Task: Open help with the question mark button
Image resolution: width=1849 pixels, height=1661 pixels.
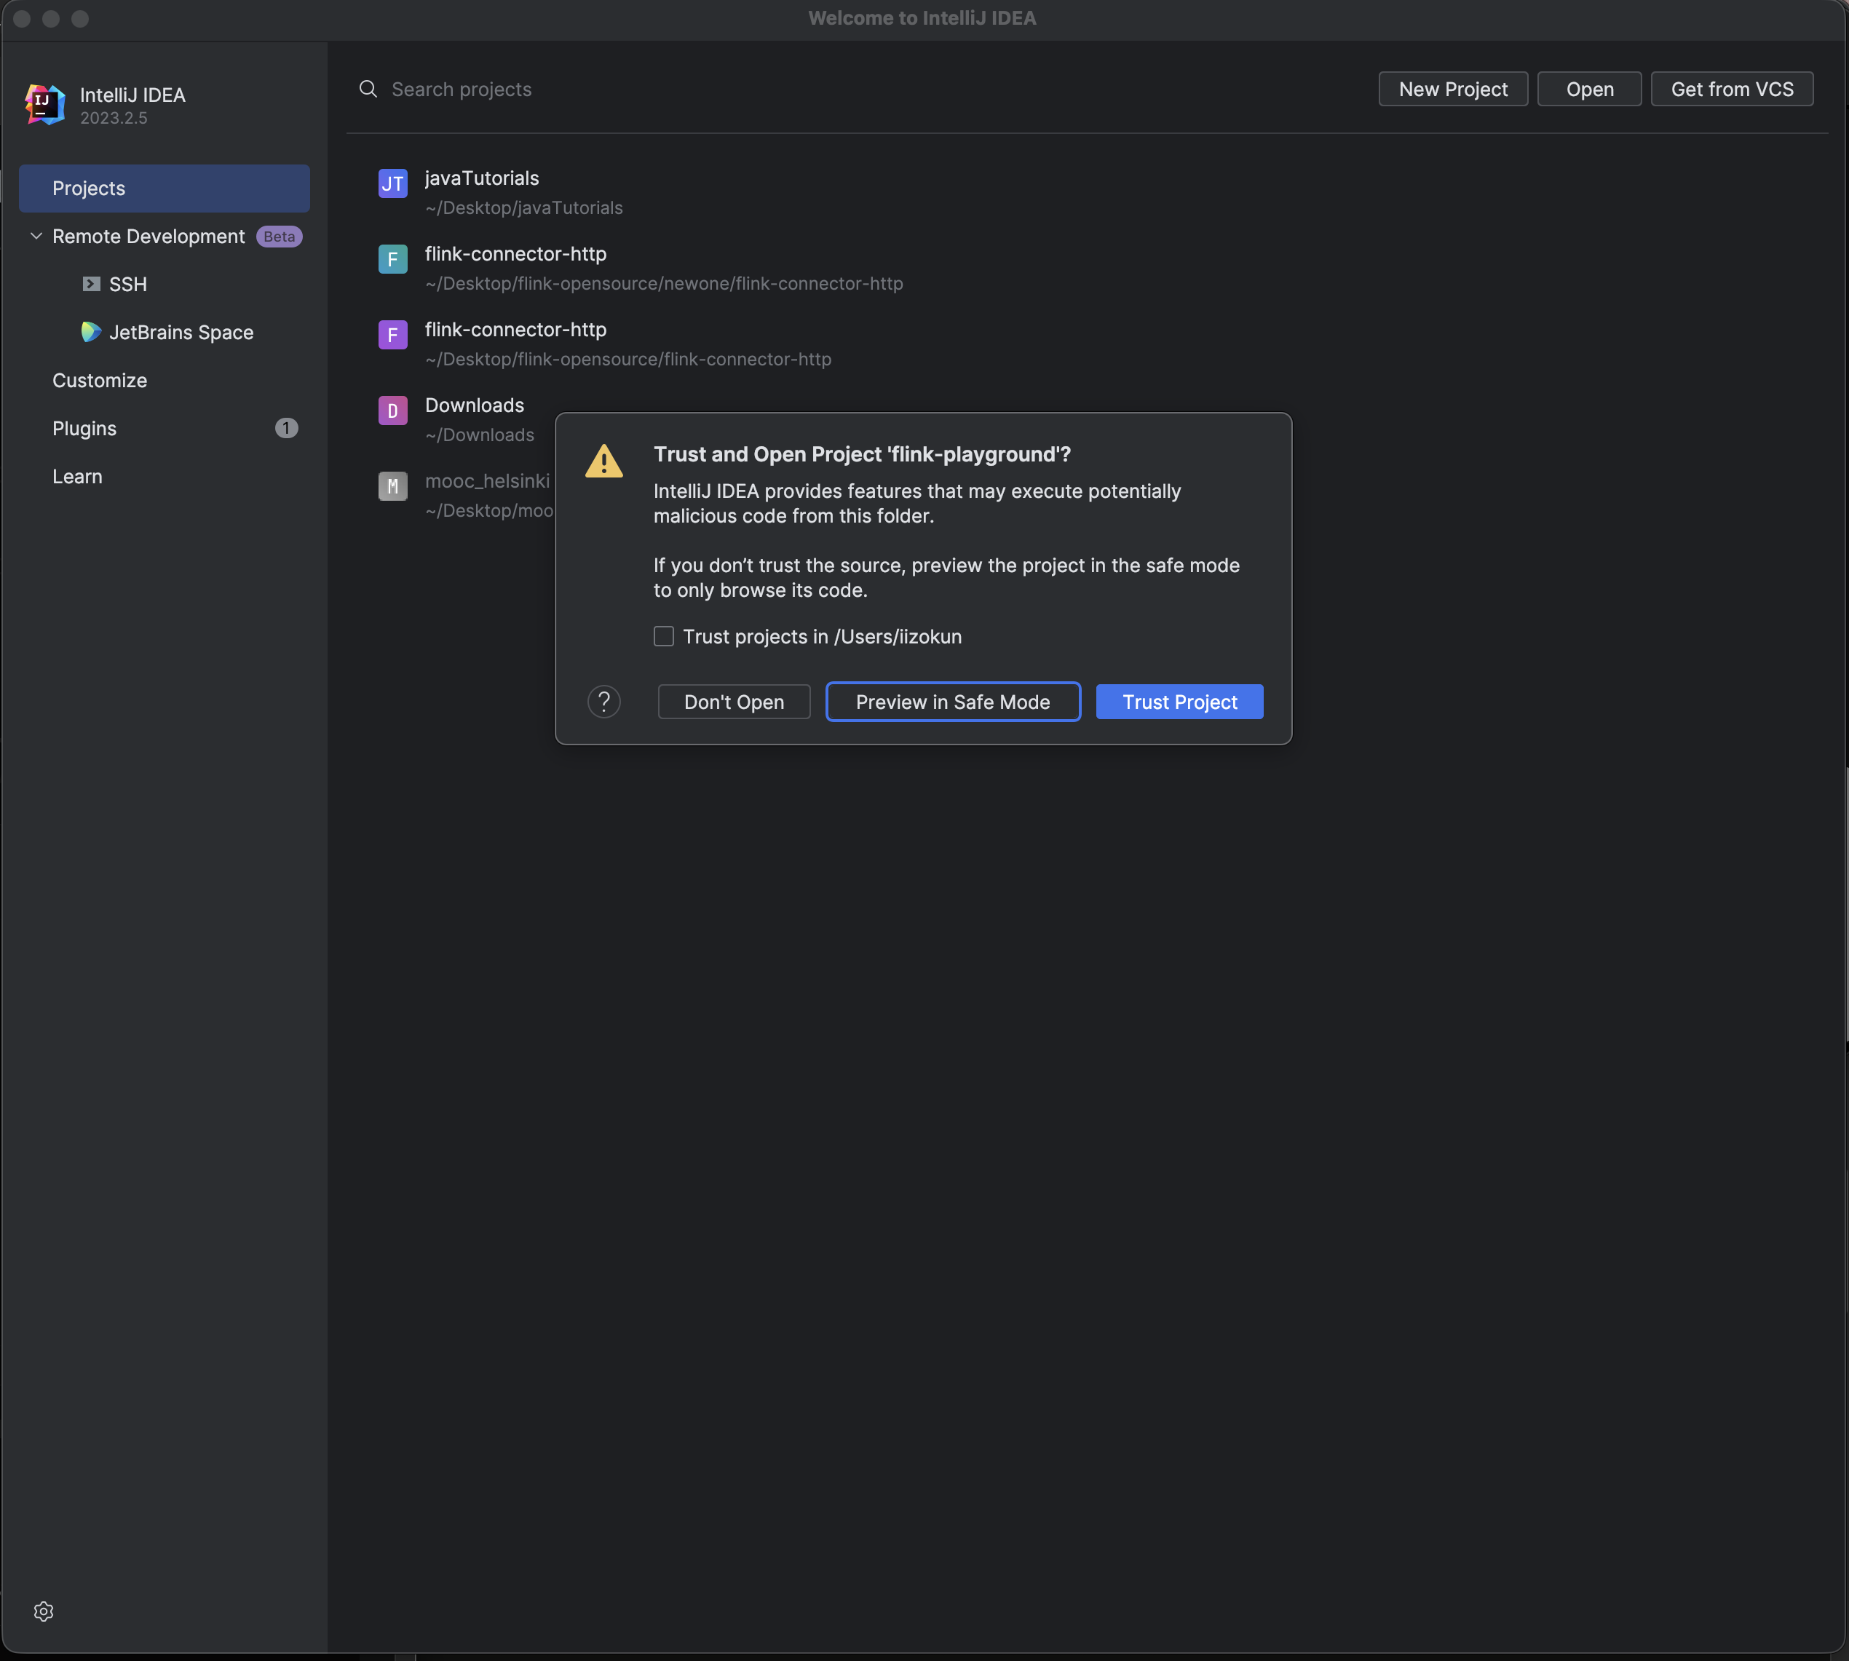Action: click(x=604, y=702)
